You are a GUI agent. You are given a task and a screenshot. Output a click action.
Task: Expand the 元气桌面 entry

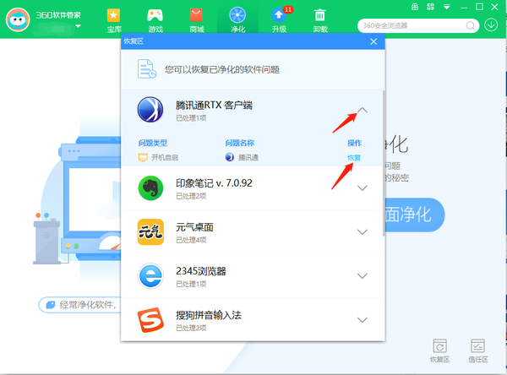click(x=363, y=232)
